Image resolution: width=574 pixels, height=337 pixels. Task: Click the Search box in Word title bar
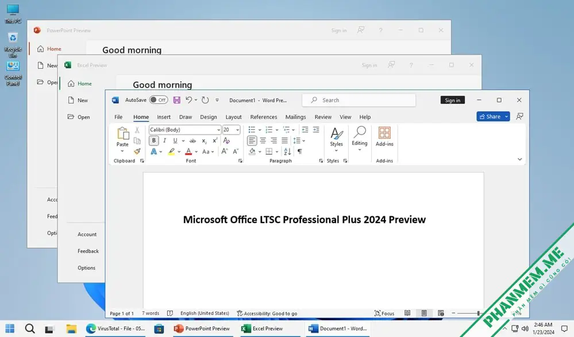click(359, 100)
